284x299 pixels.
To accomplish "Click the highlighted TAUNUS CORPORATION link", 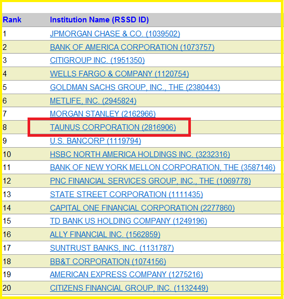I will (113, 127).
